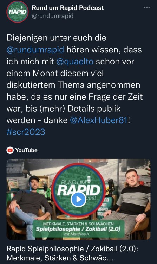Play the embedded video with the blue play button
This screenshot has height=264, width=157.
78,200
